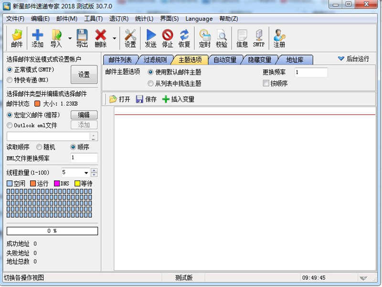Click the status bar tray arrow icon
Viewport: 382px width, 287px height.
[363, 278]
